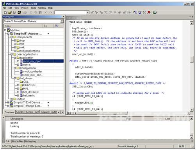Screen dimensions: 196x150
Task: Create a new document with toolbar icon
Action: coord(5,12)
